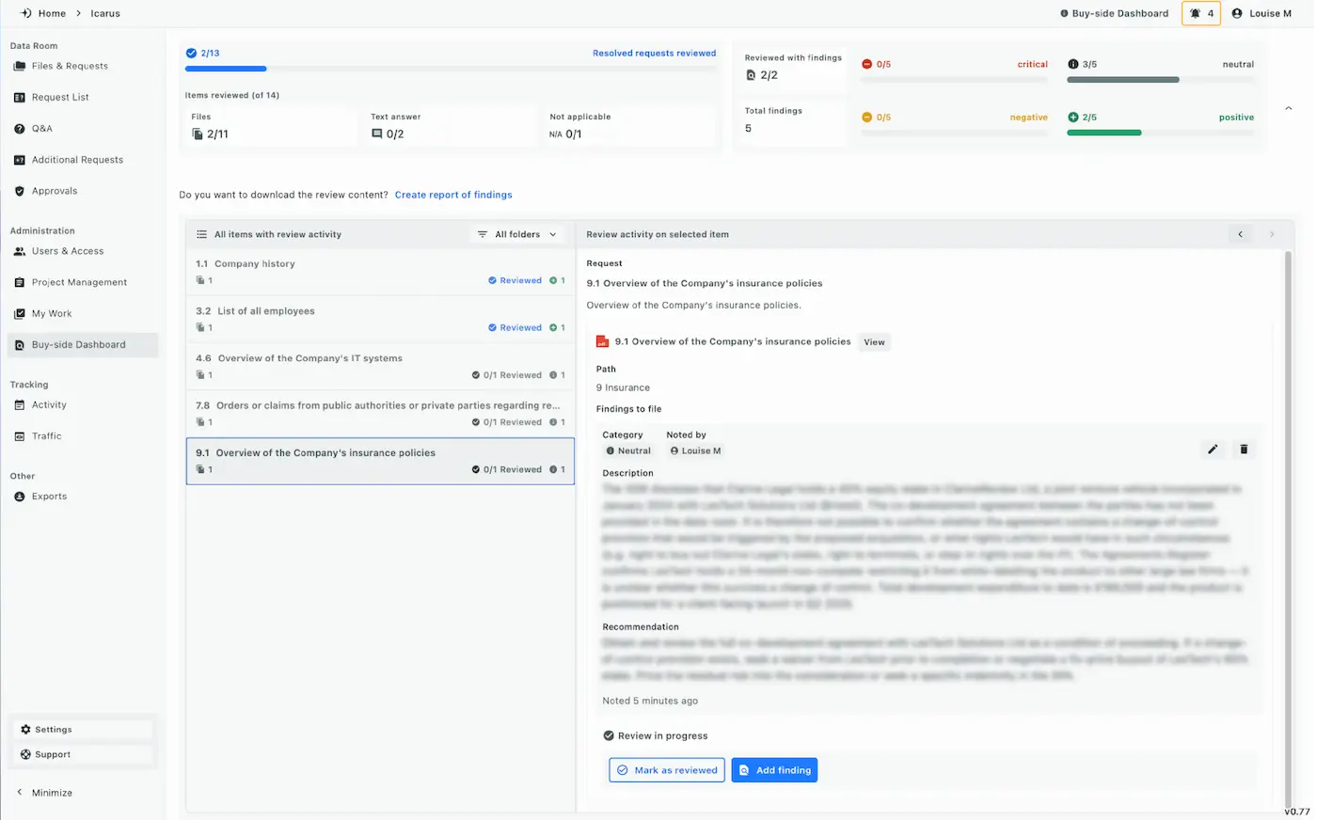
Task: Click Files 2/11 stat card
Action: (x=271, y=126)
